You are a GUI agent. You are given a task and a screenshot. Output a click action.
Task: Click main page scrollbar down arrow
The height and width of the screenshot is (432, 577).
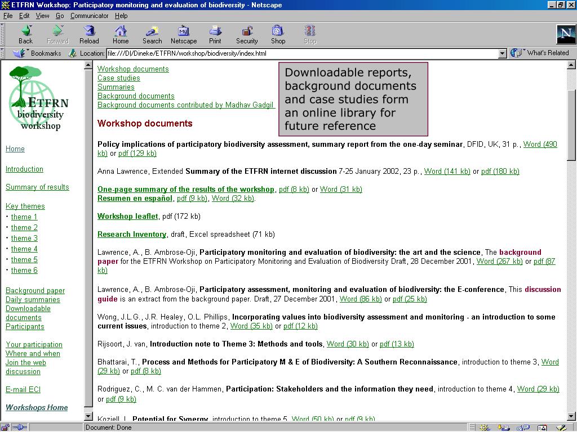571,417
